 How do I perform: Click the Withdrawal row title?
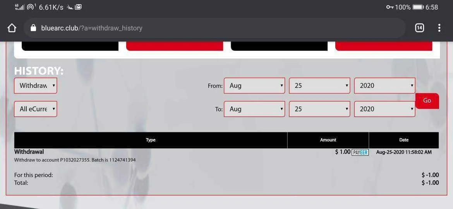(x=29, y=152)
